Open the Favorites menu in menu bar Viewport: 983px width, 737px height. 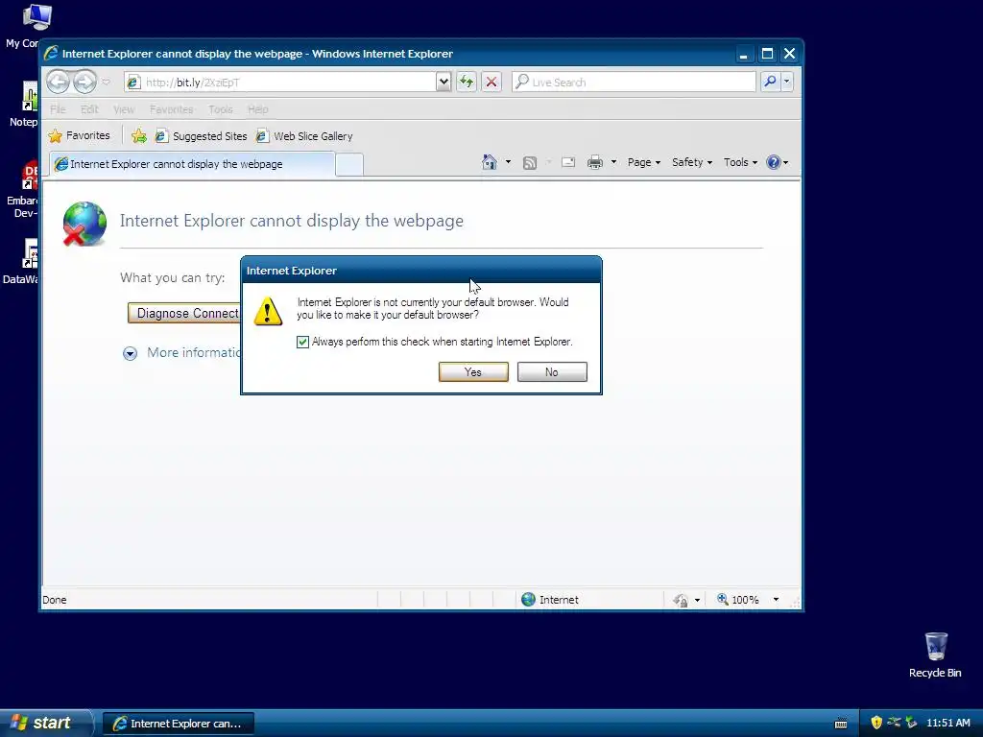(172, 109)
